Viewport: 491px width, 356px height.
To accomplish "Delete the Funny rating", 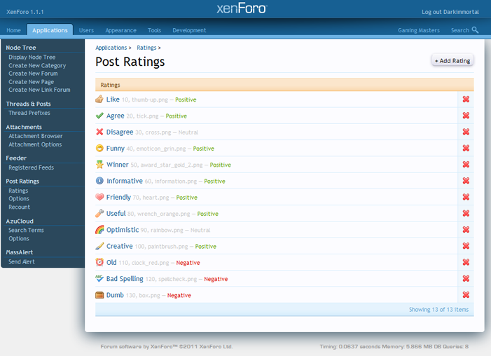I will coord(466,149).
